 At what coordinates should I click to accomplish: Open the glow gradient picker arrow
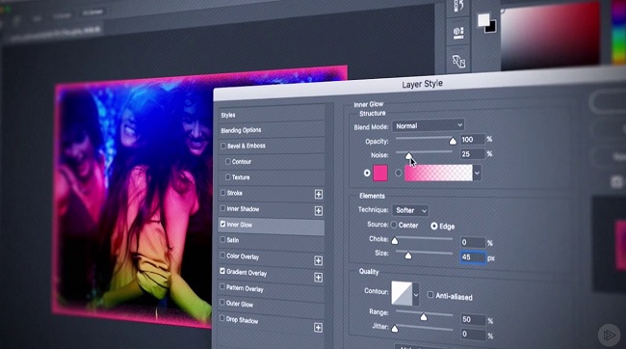[x=477, y=174]
